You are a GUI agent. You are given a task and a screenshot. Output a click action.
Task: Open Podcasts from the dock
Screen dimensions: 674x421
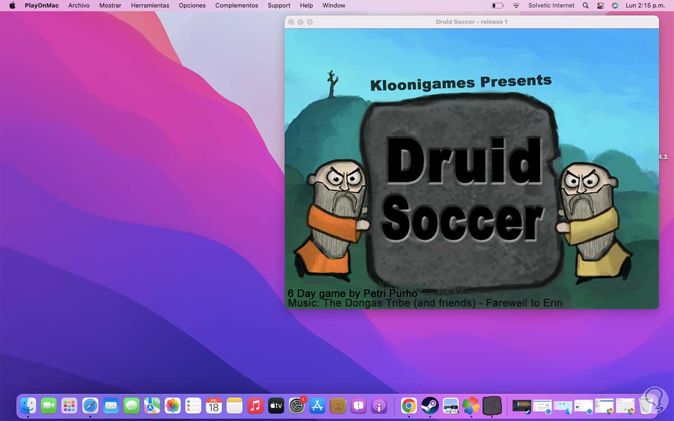pyautogui.click(x=379, y=405)
